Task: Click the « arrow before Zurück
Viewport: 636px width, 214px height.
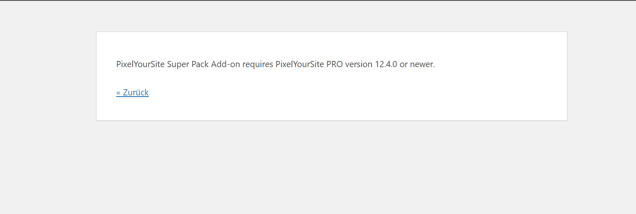Action: [118, 93]
